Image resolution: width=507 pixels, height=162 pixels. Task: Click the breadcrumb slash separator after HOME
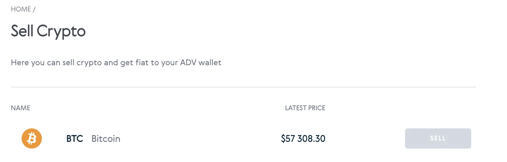point(34,9)
